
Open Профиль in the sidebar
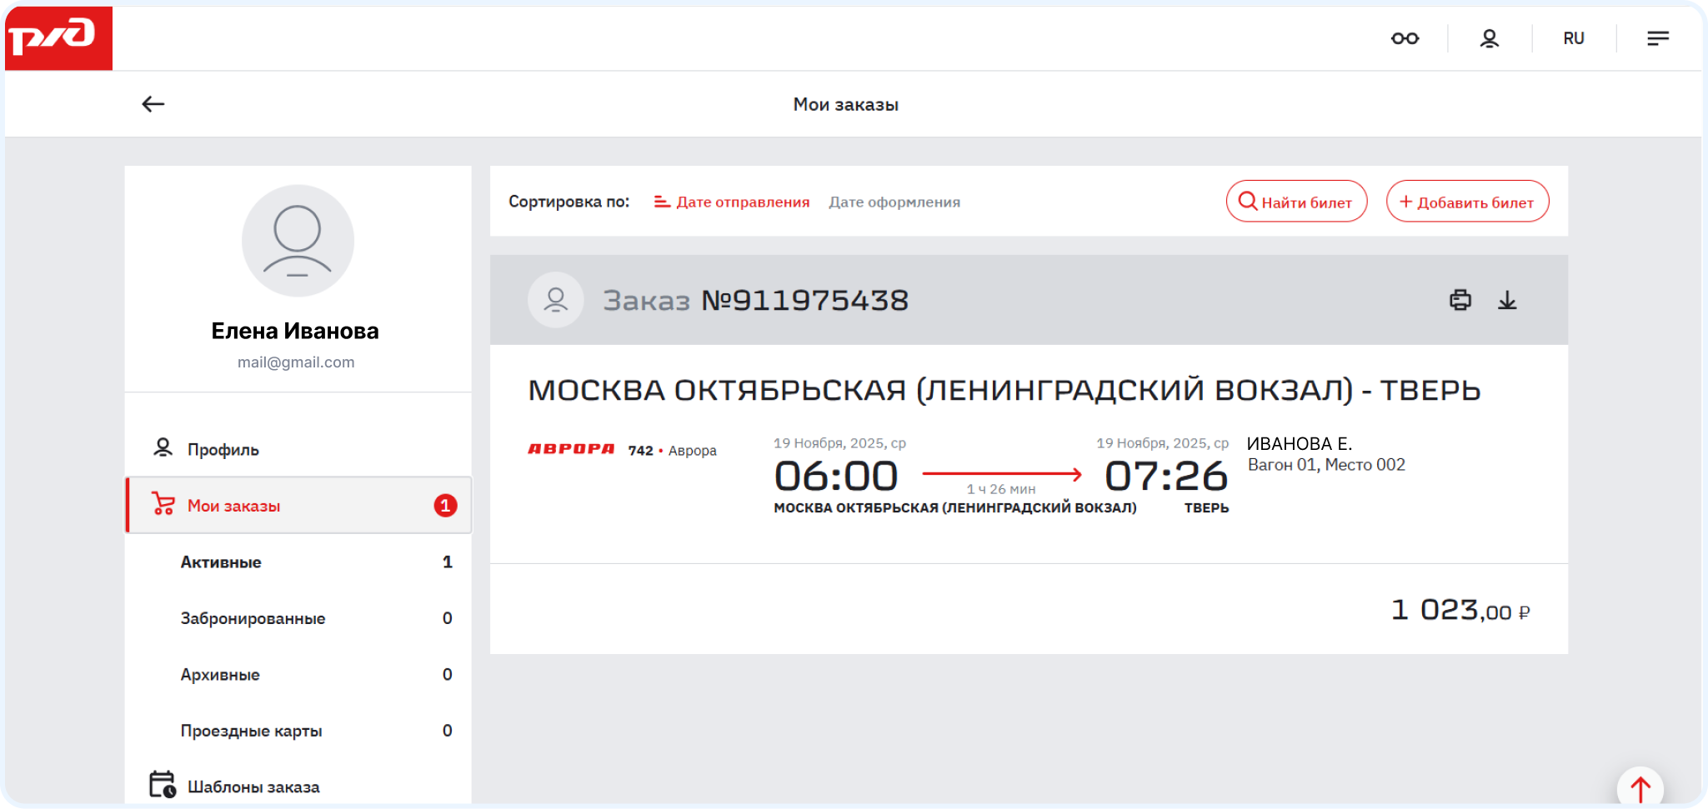coord(223,449)
